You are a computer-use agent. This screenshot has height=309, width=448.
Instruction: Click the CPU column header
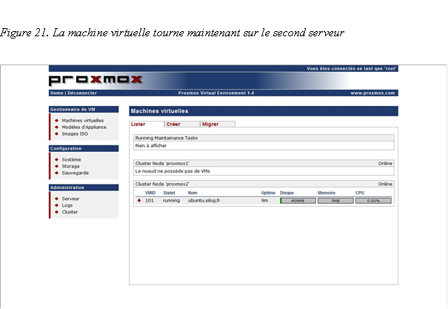click(360, 193)
